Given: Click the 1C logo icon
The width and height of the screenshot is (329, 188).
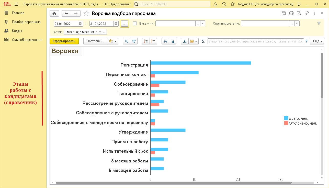Looking at the screenshot, I should click(7, 4).
